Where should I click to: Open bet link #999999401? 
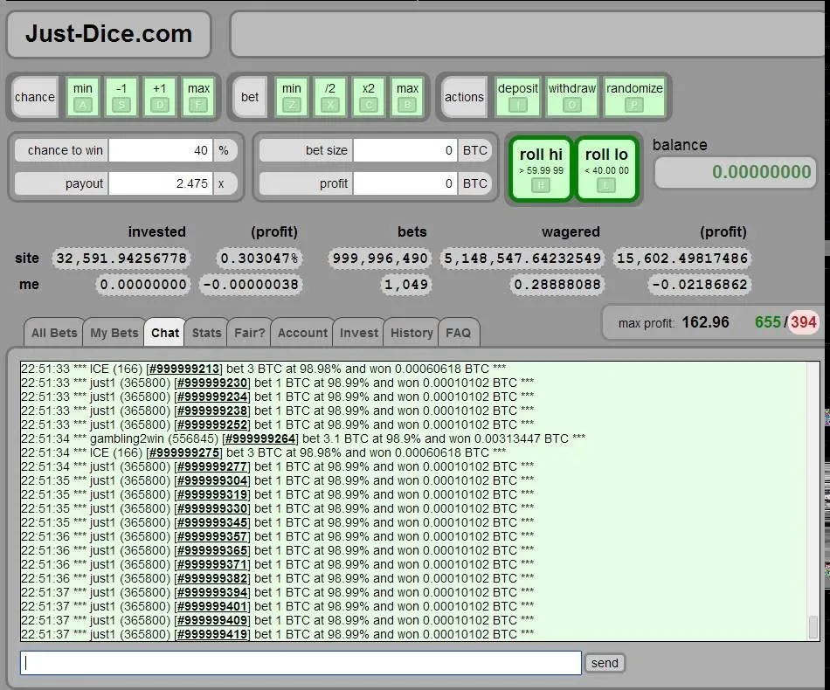coord(212,606)
